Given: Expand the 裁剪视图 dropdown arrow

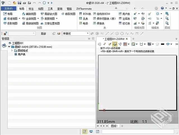Looking at the screenshot, I should click(57, 18).
